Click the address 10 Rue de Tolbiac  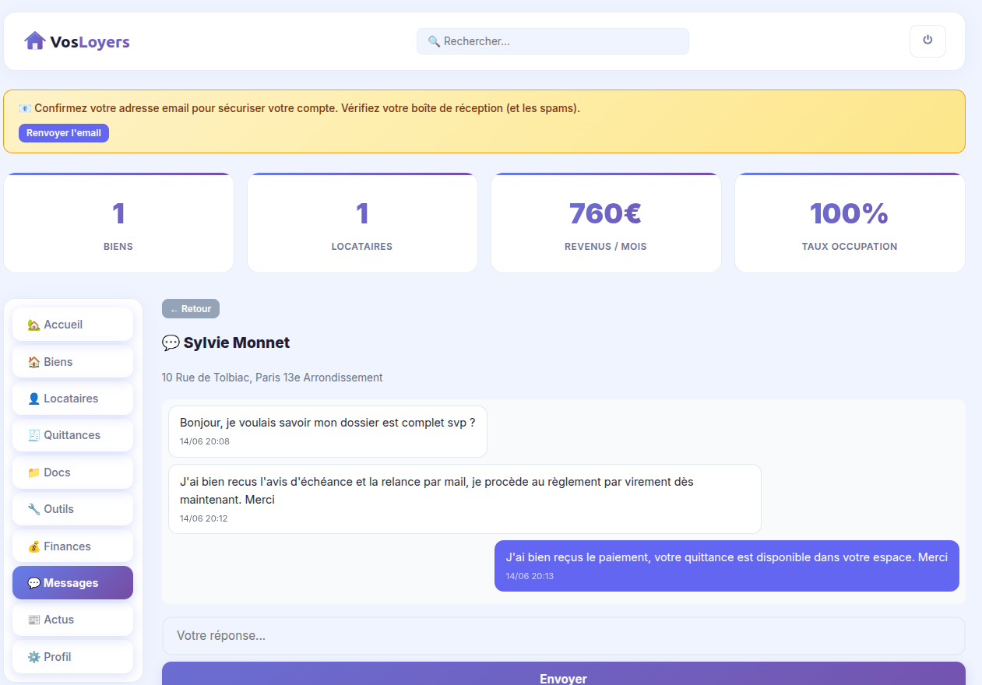pyautogui.click(x=272, y=378)
